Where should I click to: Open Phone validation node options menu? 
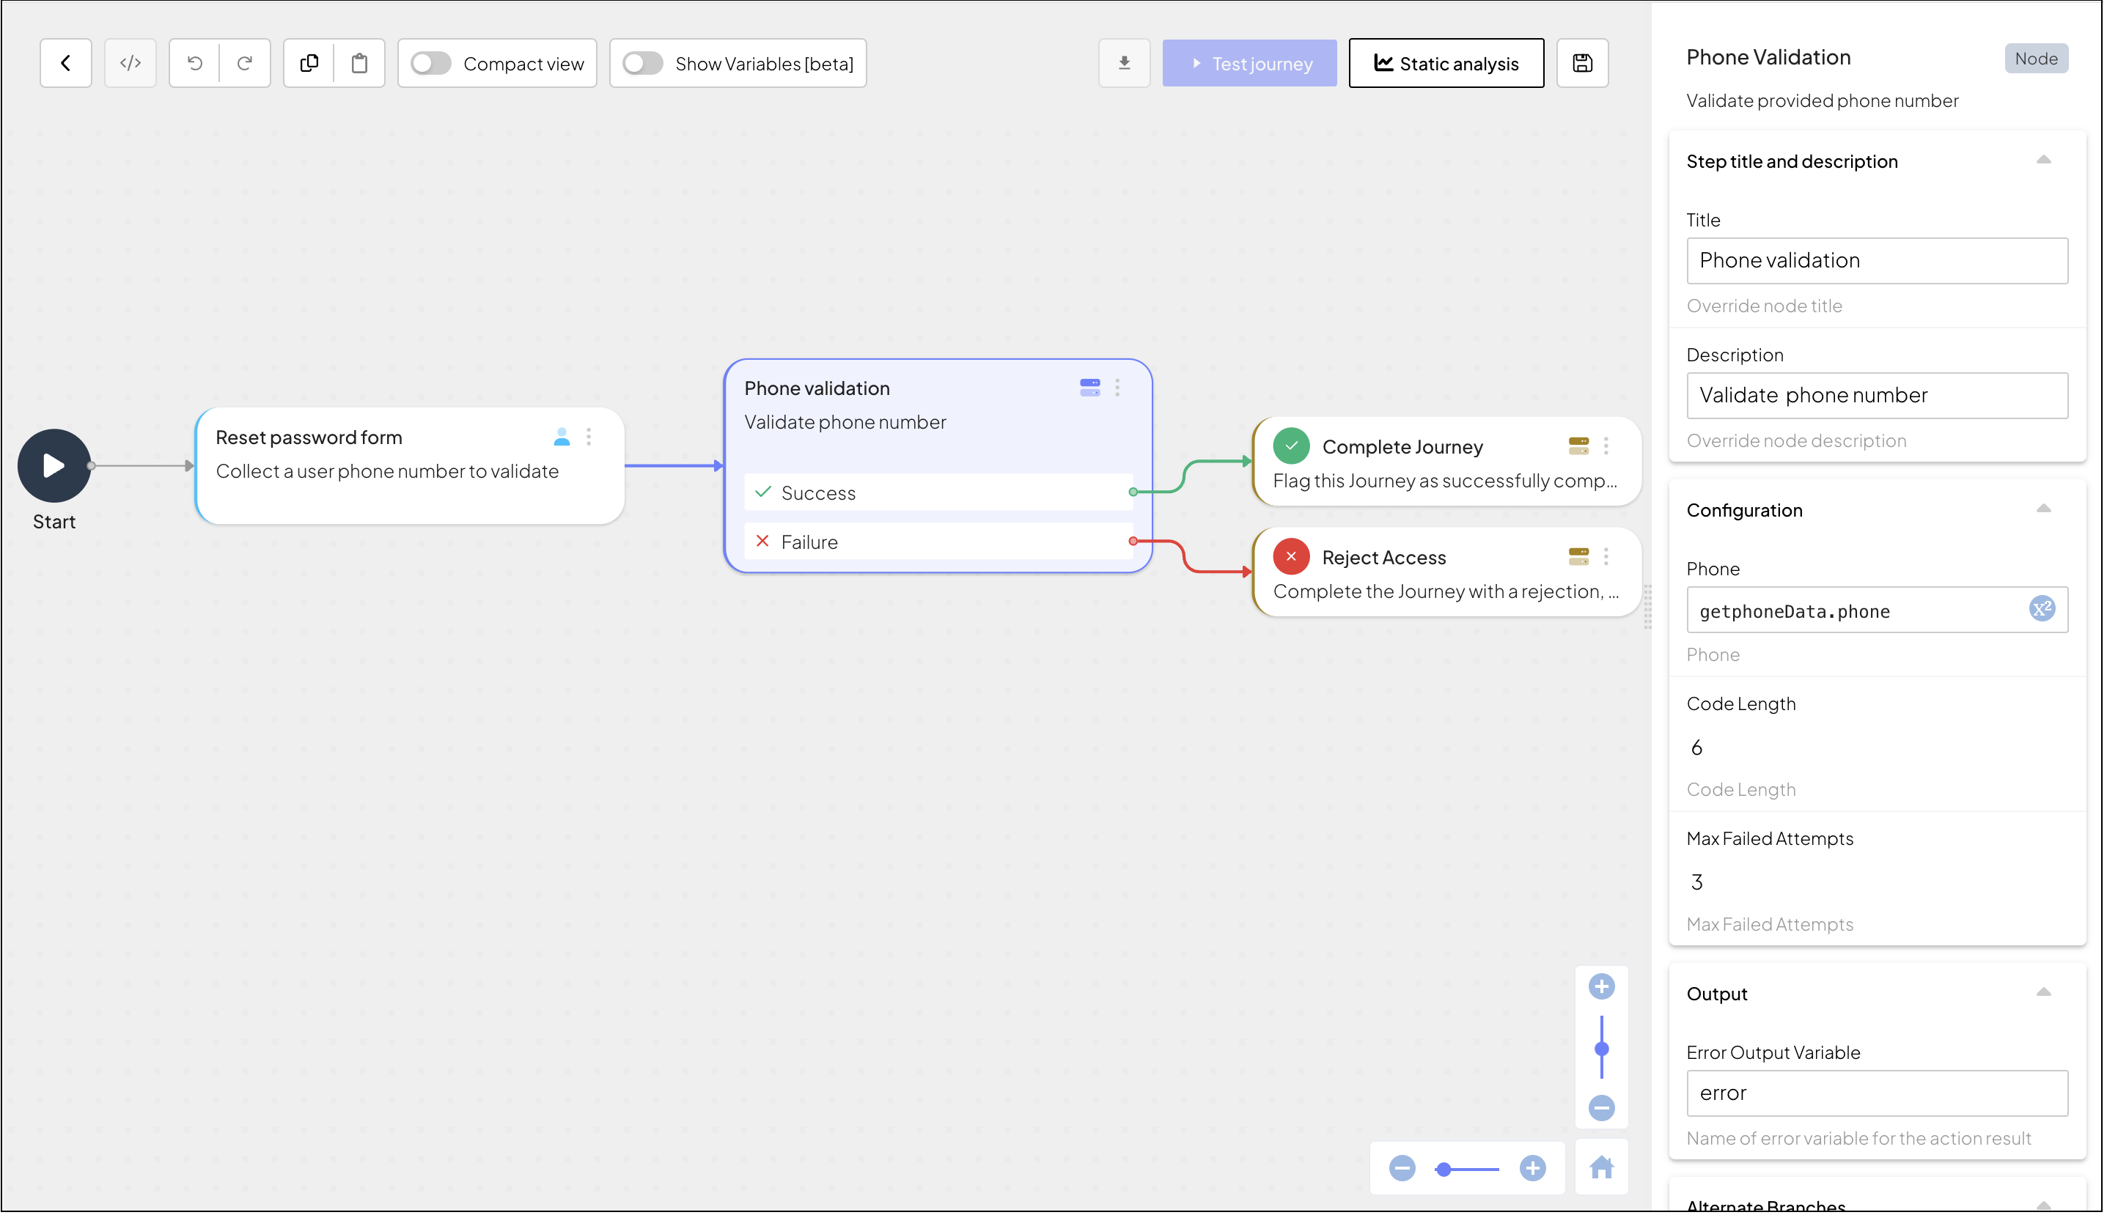point(1117,387)
